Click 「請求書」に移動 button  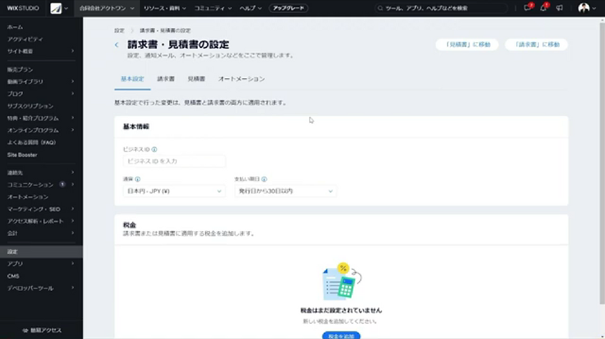pos(536,44)
